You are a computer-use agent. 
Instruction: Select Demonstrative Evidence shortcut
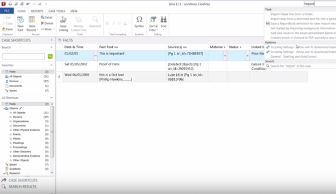point(26,156)
